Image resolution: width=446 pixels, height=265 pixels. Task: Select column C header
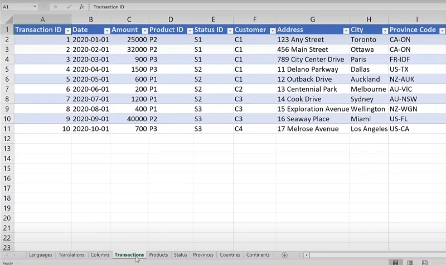pos(129,19)
